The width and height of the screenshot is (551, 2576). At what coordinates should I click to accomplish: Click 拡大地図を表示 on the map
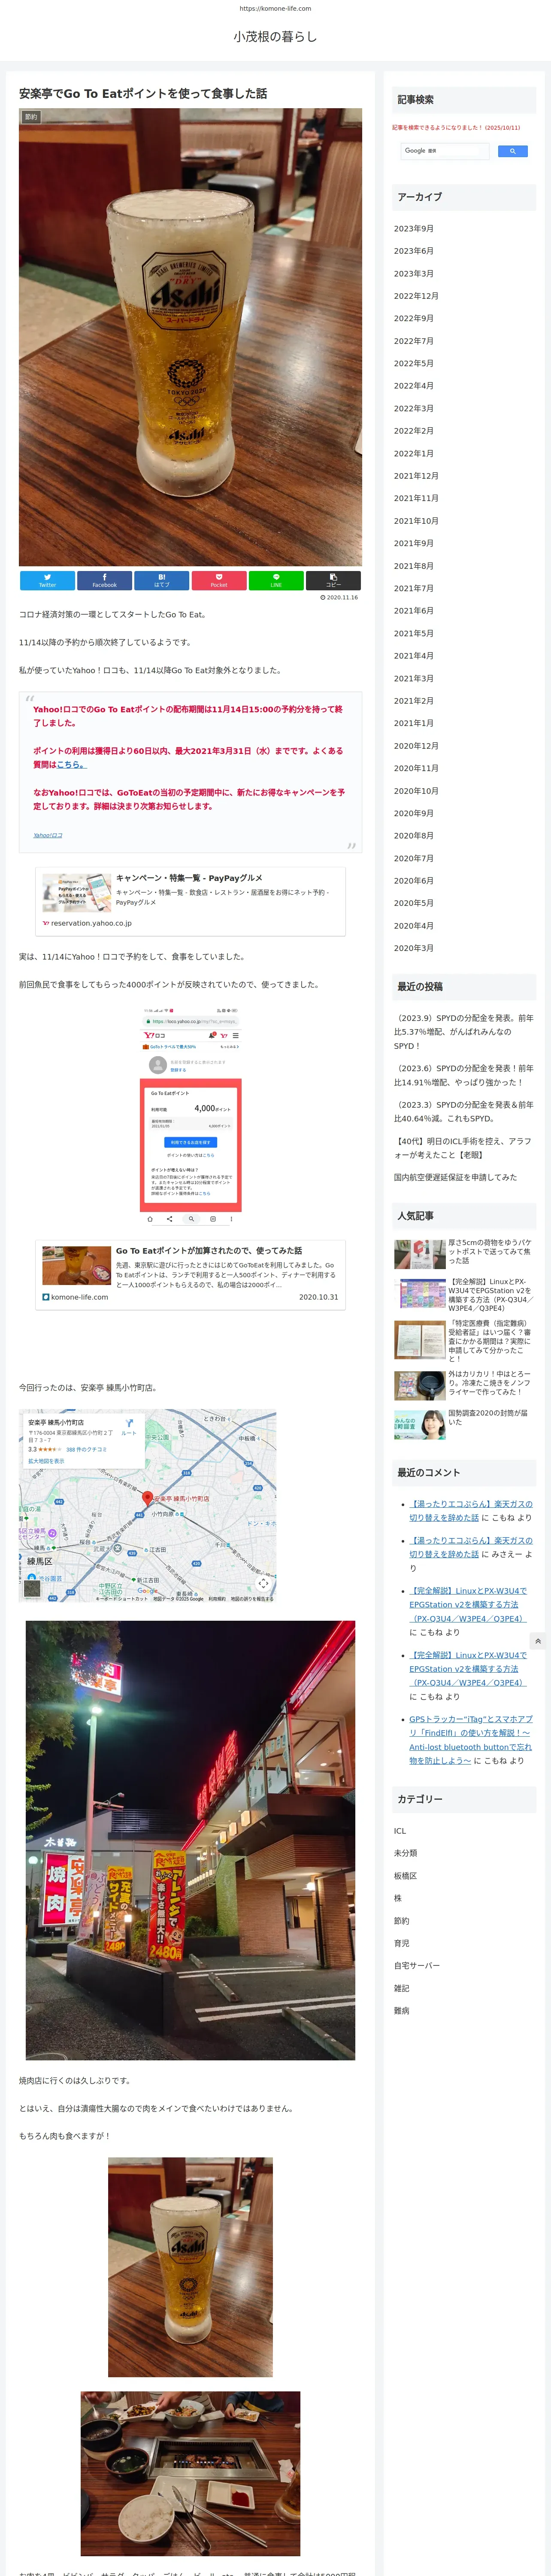46,1461
